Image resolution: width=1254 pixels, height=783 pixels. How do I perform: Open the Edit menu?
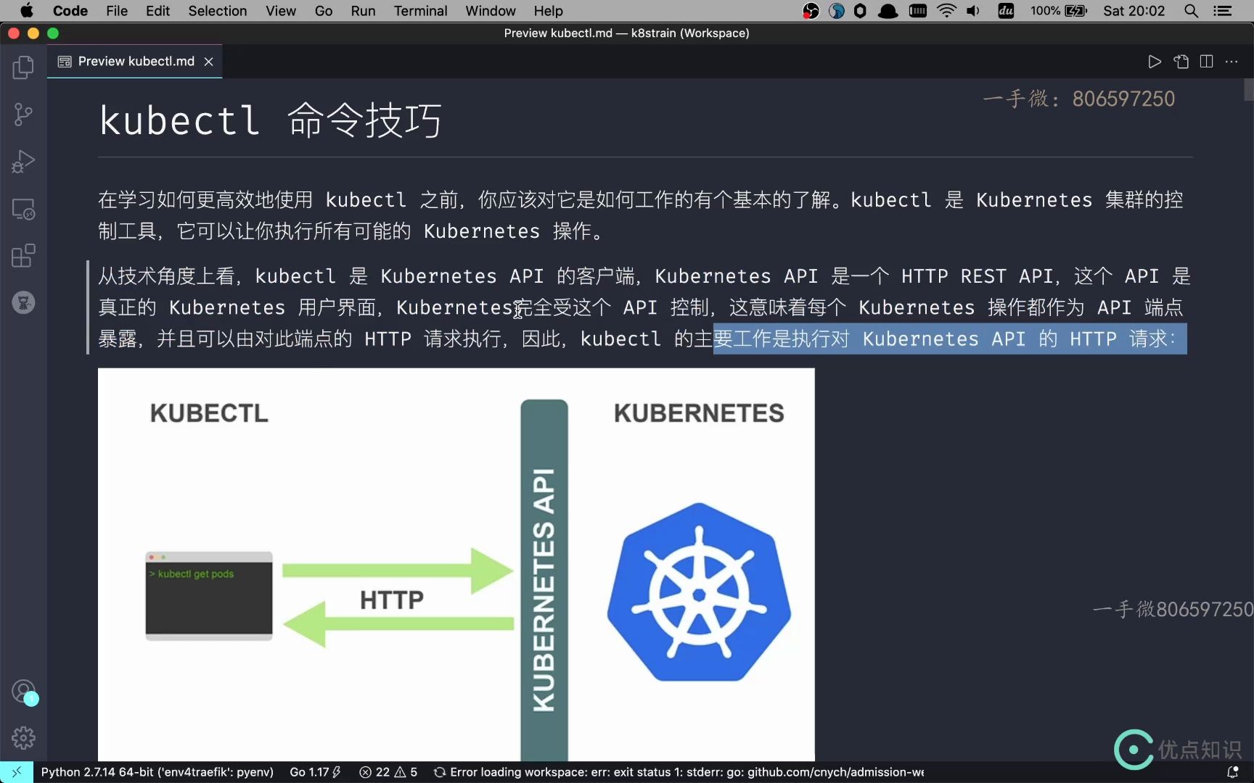(x=157, y=11)
